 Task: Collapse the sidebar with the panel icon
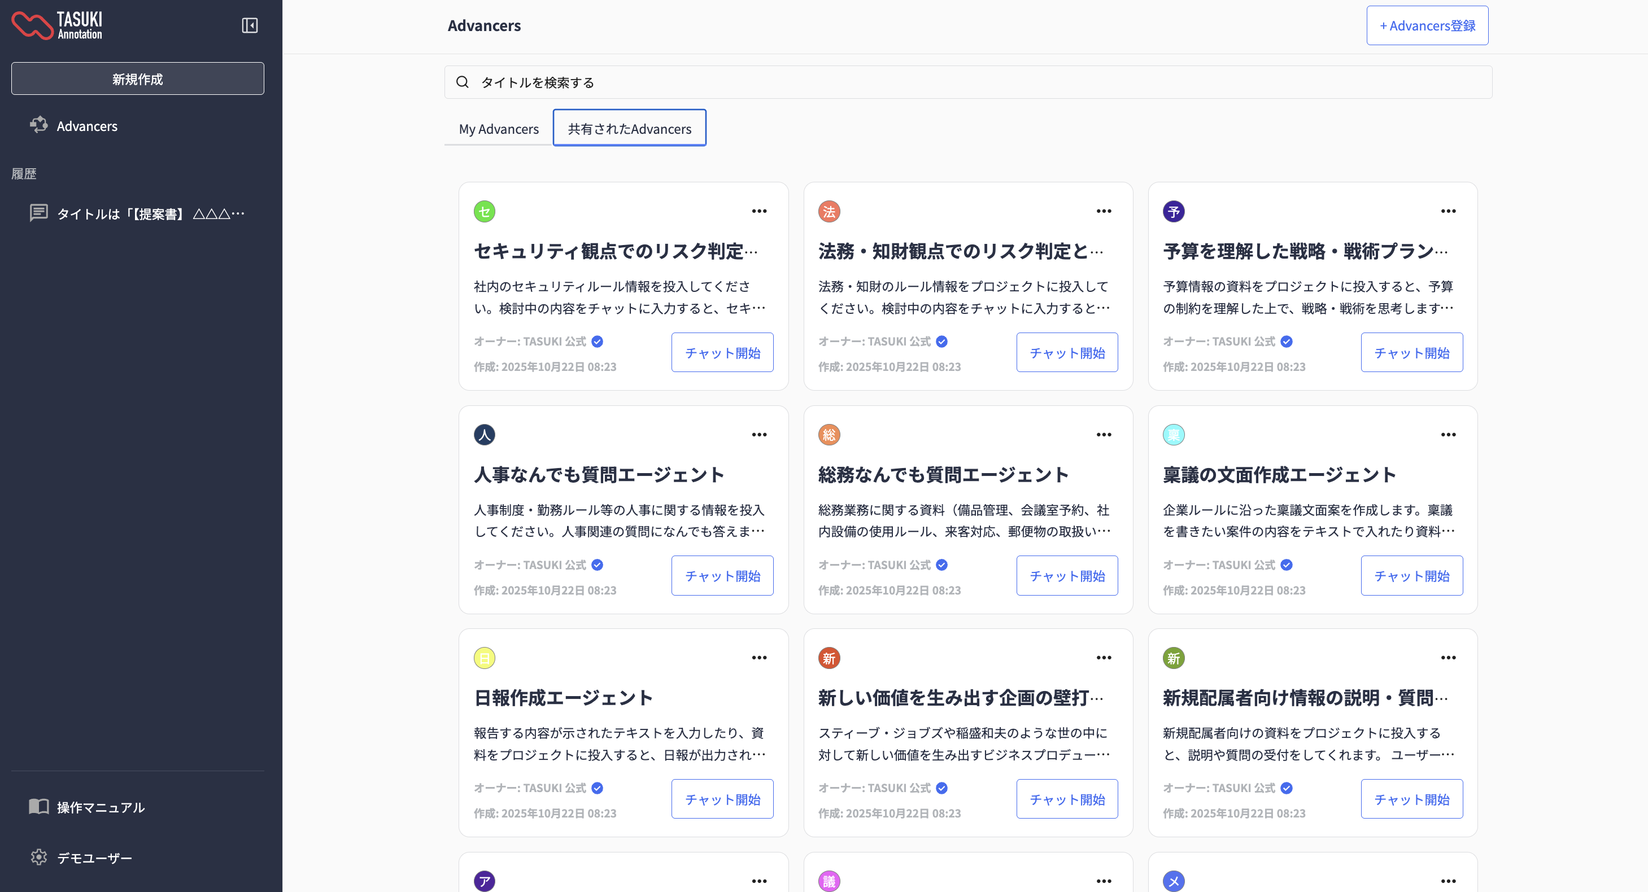[250, 25]
